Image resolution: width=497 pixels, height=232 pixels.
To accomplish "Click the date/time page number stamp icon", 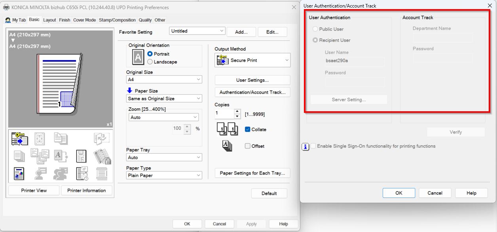I will pos(82,173).
